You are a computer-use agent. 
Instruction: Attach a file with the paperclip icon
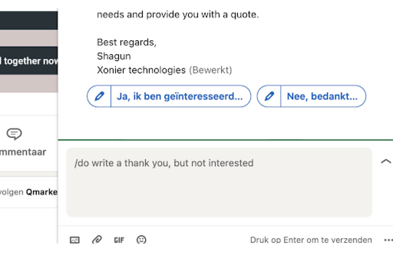pos(97,240)
